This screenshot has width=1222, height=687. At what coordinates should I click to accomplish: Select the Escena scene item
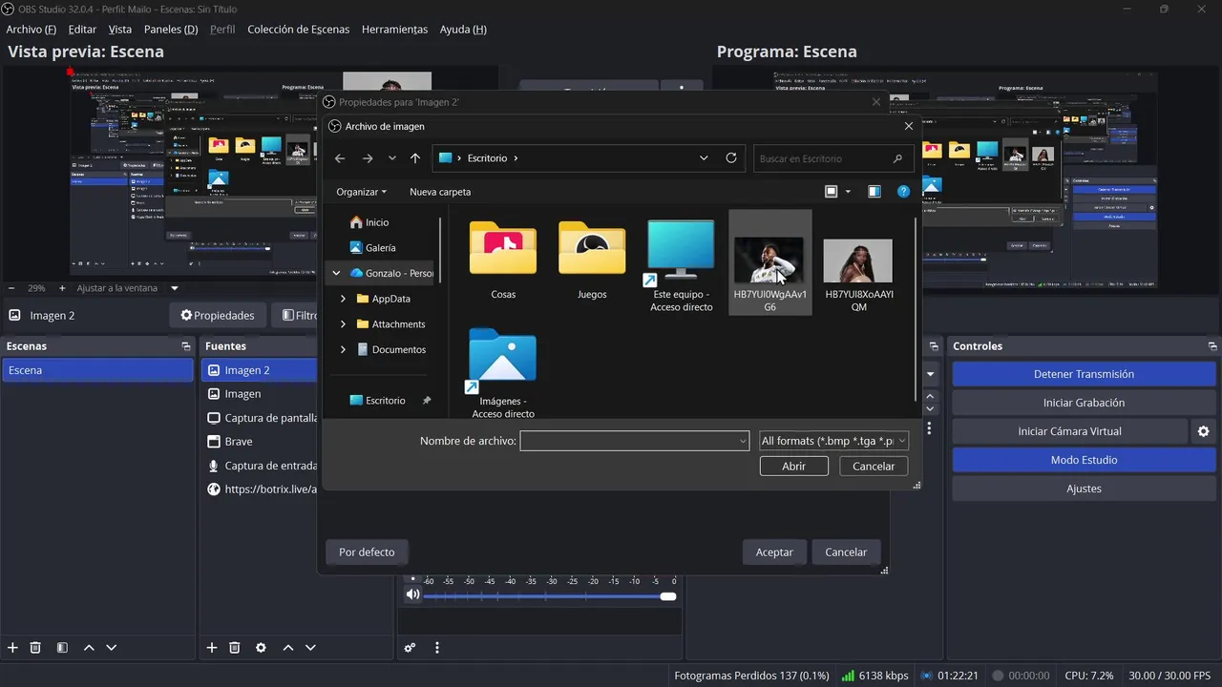coord(98,370)
